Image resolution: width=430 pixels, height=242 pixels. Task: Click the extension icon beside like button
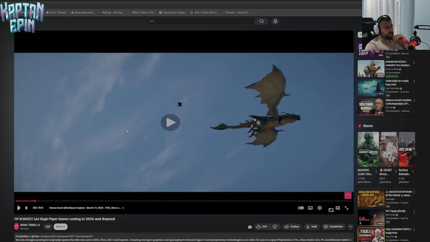click(x=250, y=227)
